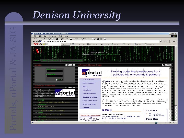This screenshot has height=138, width=184.
Task: Open the Code Repository link
Action: point(89,101)
